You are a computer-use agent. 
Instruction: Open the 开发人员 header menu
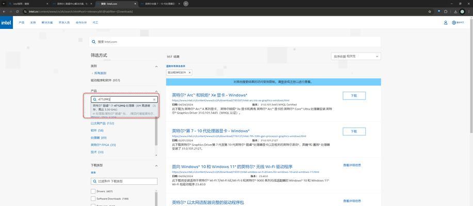pyautogui.click(x=64, y=23)
